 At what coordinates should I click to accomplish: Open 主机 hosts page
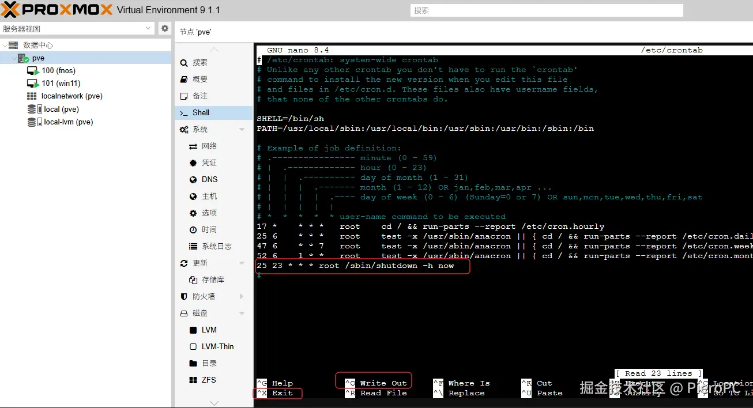pyautogui.click(x=209, y=196)
